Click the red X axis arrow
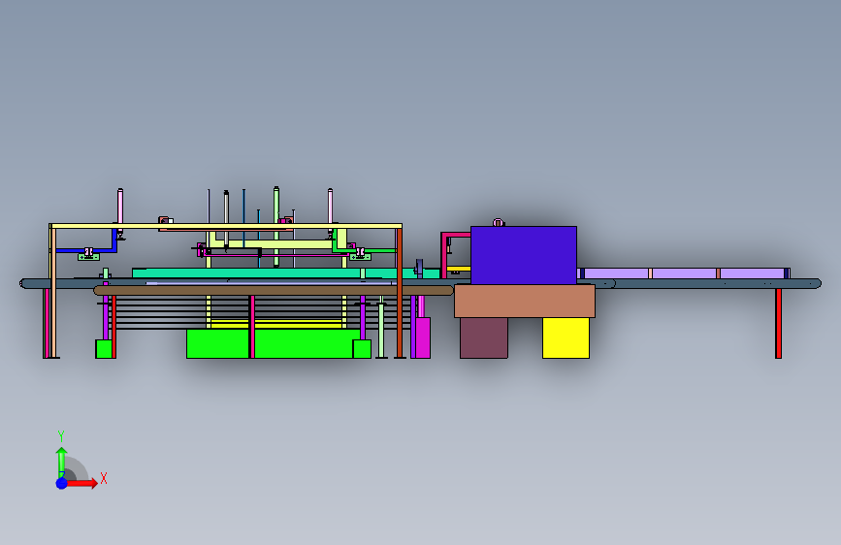Image resolution: width=841 pixels, height=545 pixels. 81,483
